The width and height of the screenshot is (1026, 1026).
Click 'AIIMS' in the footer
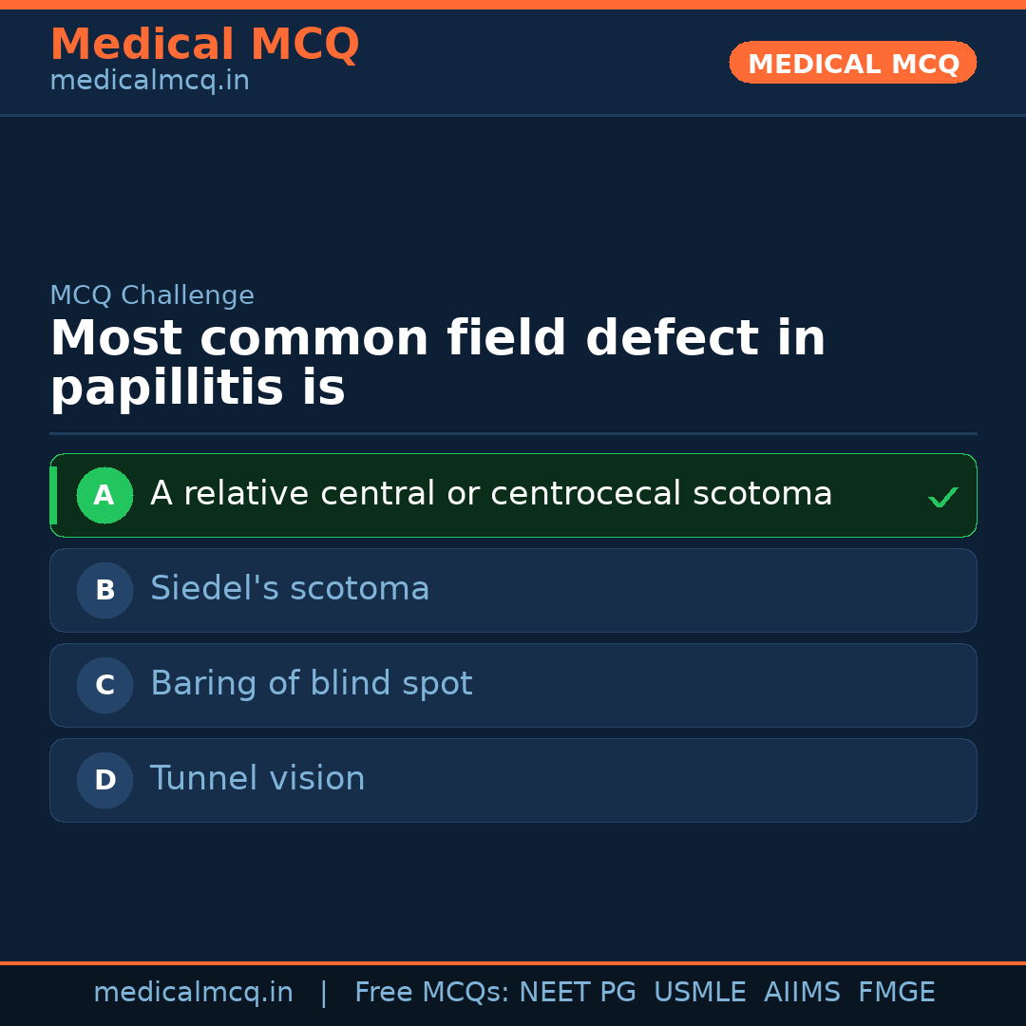point(802,993)
